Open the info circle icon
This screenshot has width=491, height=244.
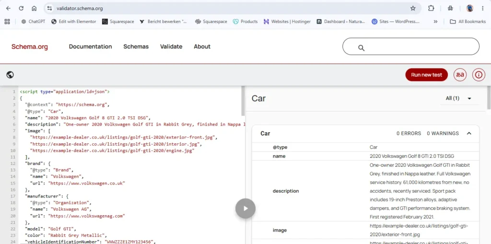click(x=479, y=75)
